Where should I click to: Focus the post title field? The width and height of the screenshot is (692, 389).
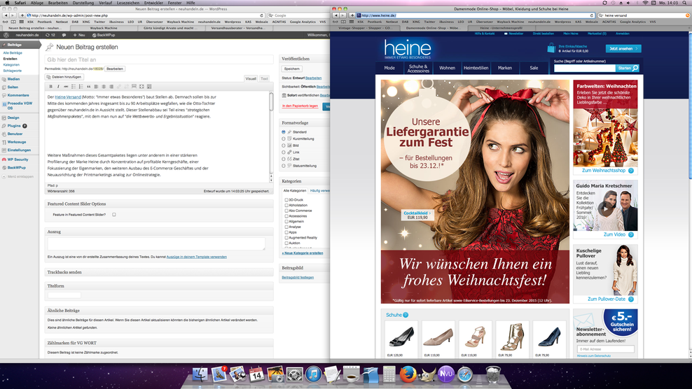coord(159,59)
